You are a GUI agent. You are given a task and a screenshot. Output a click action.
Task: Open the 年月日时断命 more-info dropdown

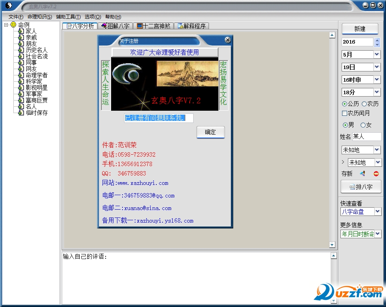point(378,234)
